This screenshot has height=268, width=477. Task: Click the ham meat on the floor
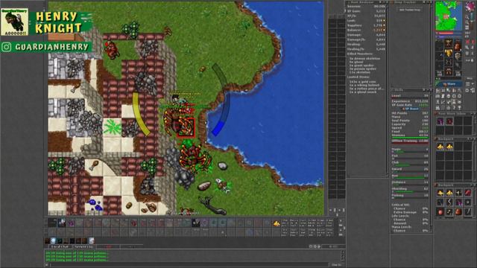pos(95,165)
